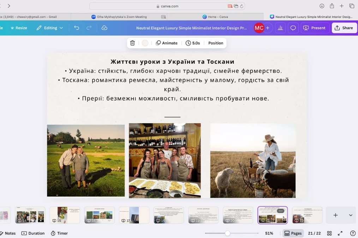
Task: Open grid view of pages
Action: (329, 233)
